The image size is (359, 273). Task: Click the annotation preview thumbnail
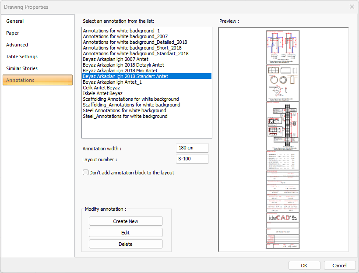[x=283, y=139]
